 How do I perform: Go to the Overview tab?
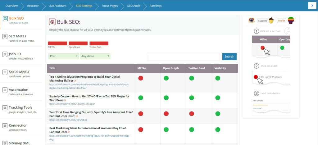tap(11, 6)
